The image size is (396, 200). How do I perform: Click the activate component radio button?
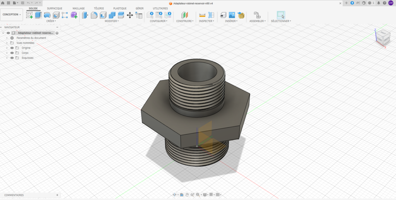pos(57,33)
